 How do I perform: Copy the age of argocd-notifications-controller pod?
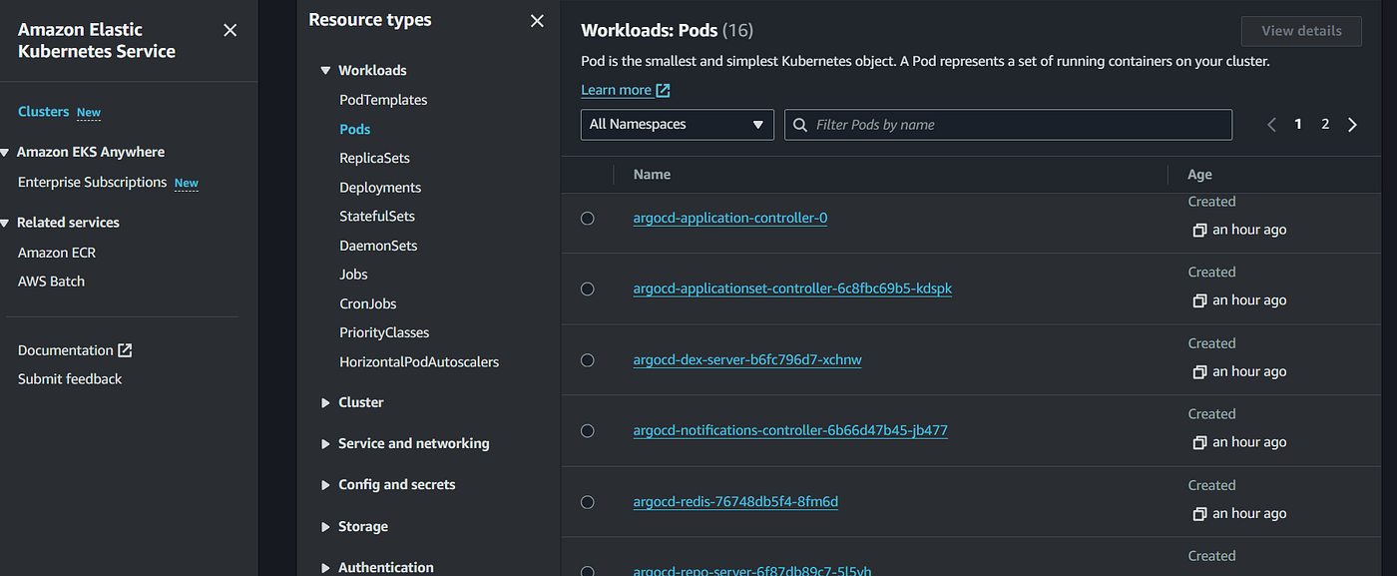(x=1199, y=443)
